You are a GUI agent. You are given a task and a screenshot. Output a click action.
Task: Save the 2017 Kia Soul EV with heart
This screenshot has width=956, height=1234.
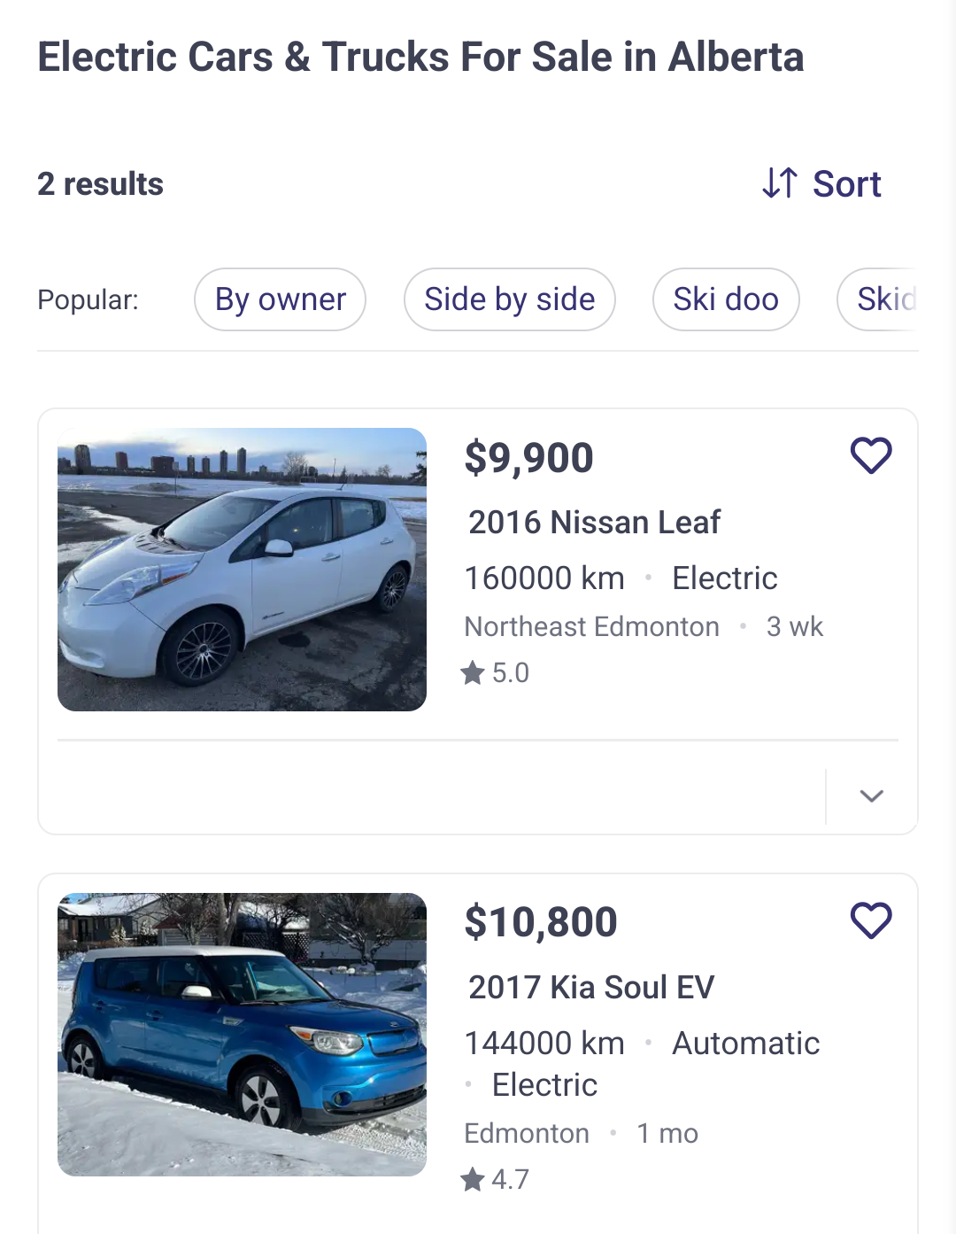871,920
